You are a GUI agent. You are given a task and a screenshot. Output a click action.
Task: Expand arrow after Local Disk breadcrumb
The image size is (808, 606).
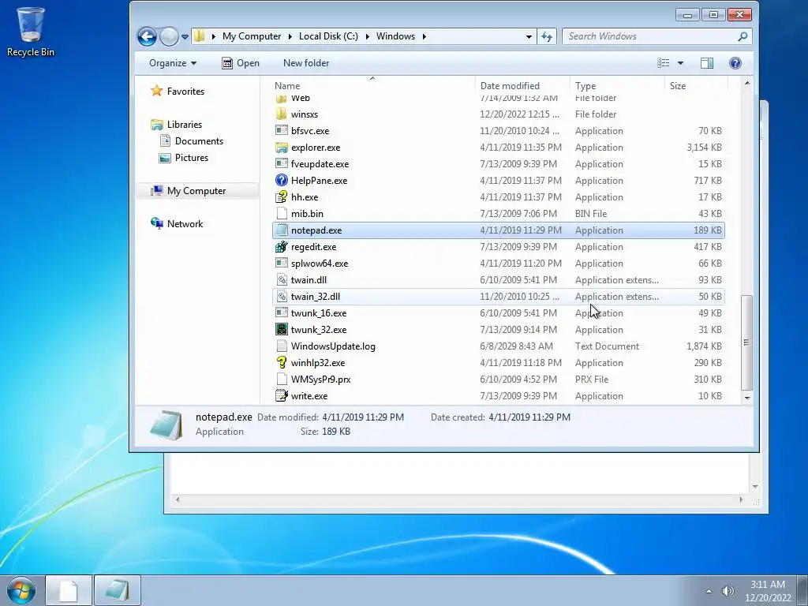[368, 36]
